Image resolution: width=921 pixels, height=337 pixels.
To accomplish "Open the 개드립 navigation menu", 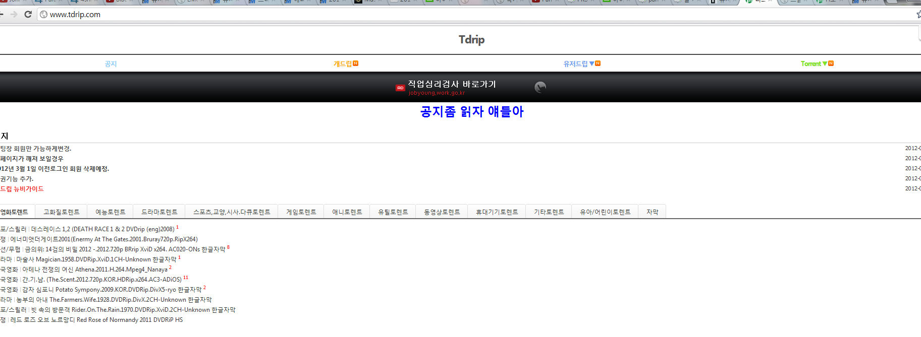I will (342, 64).
